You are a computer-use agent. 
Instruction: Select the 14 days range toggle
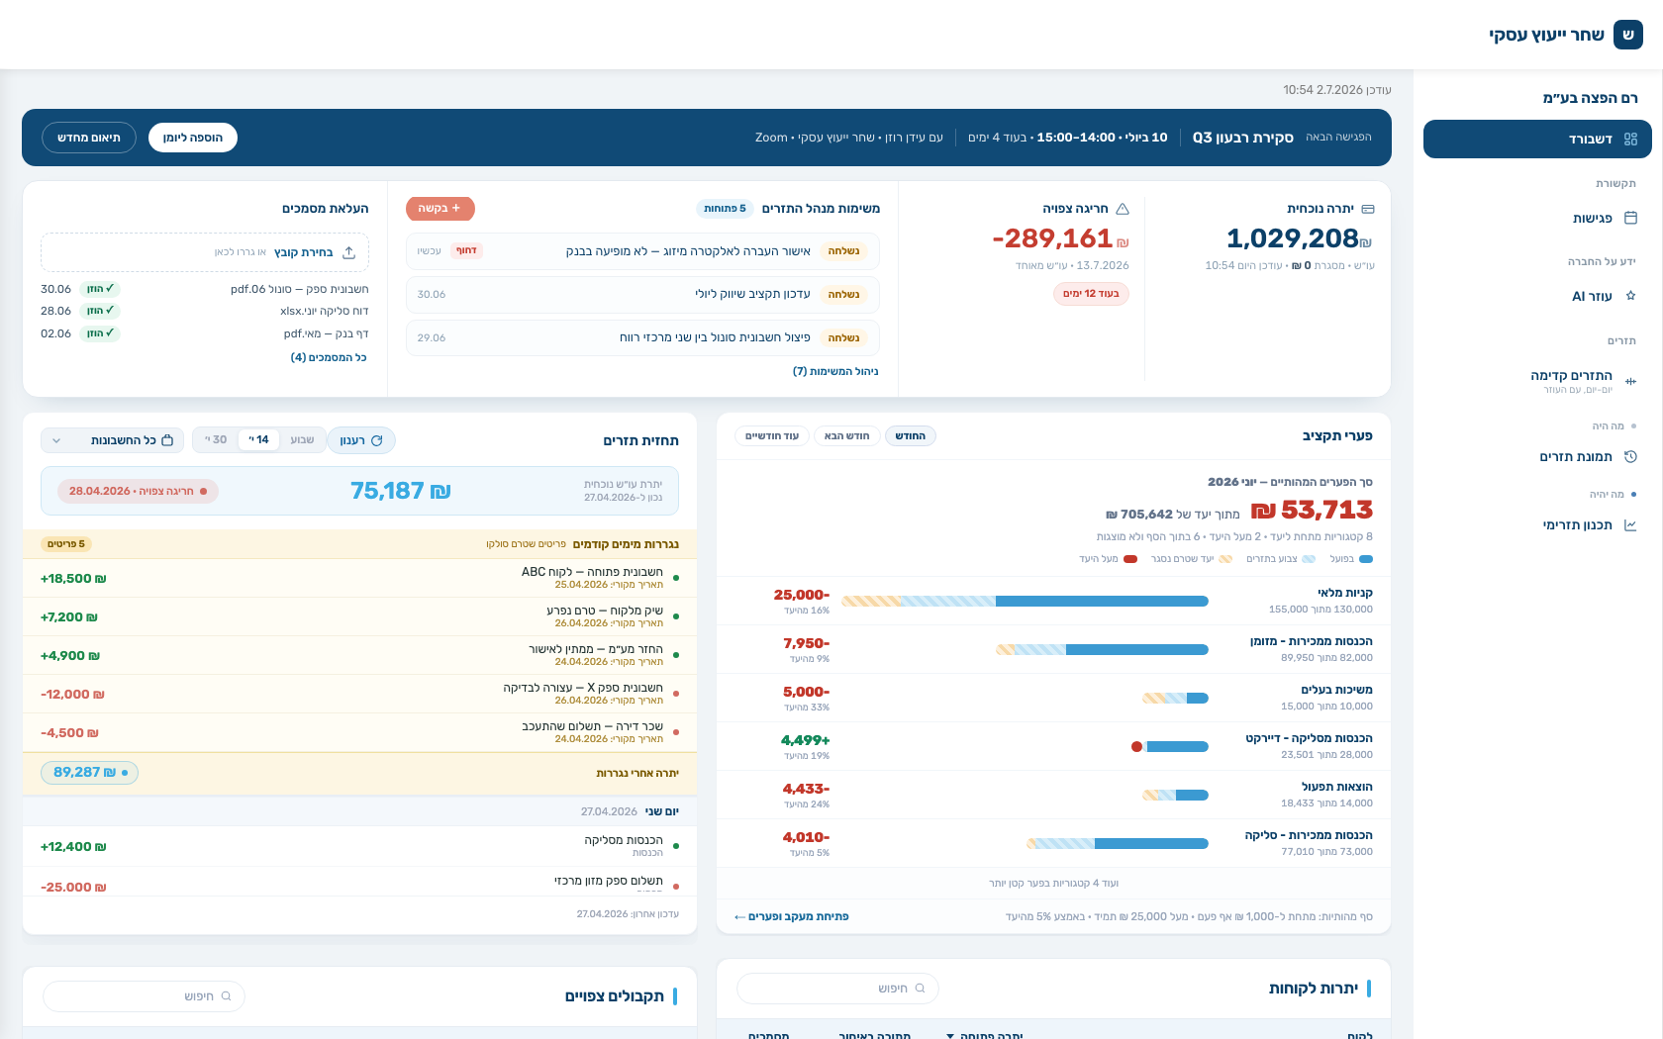click(259, 439)
